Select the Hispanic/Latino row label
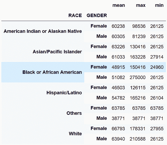 (64, 93)
